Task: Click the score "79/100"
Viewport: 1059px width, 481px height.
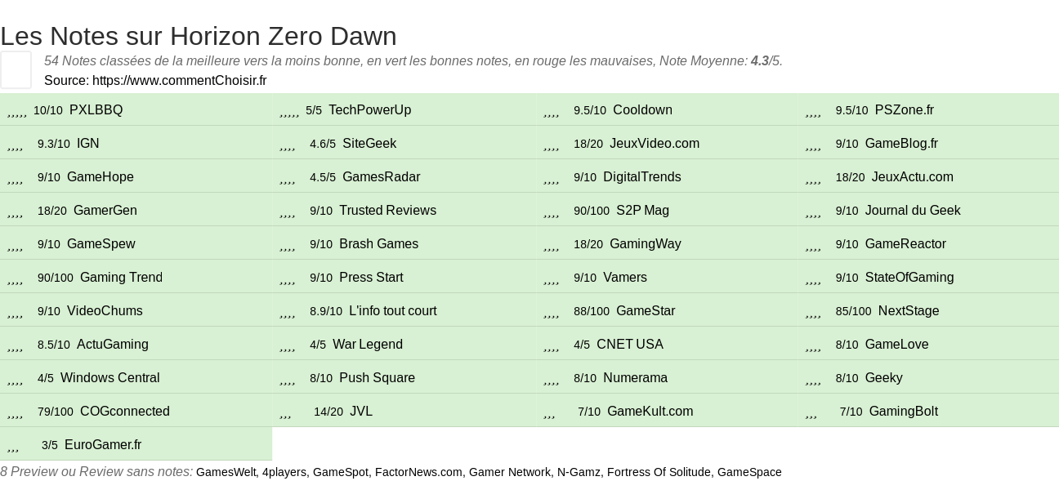Action: pos(56,412)
